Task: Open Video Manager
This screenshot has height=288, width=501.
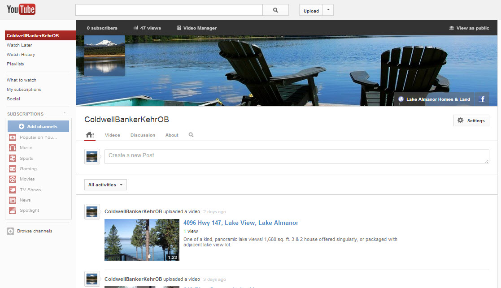Action: tap(197, 28)
